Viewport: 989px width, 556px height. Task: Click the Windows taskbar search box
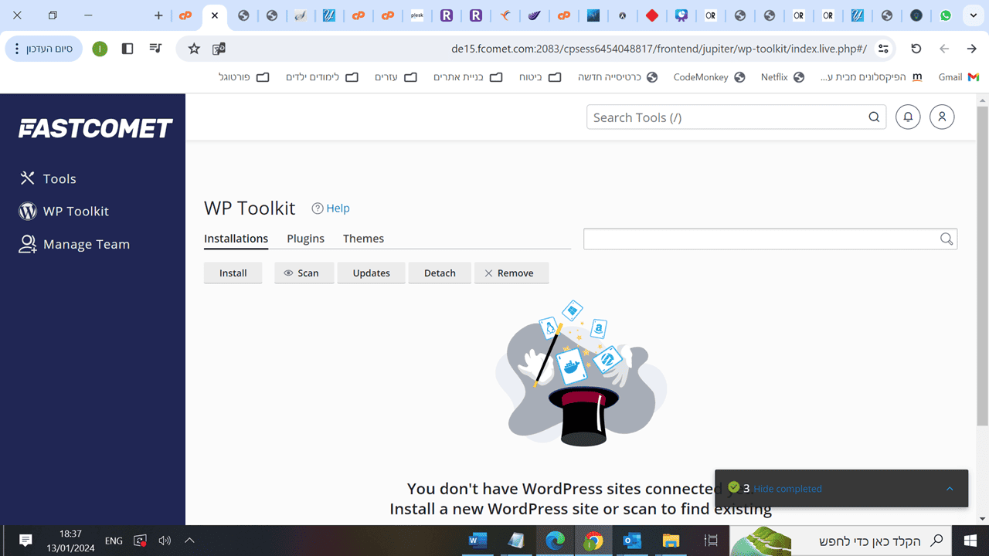tap(839, 541)
